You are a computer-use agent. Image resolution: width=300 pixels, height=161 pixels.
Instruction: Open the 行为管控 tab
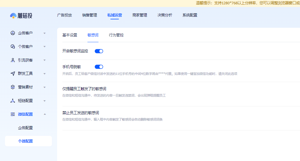point(116,35)
